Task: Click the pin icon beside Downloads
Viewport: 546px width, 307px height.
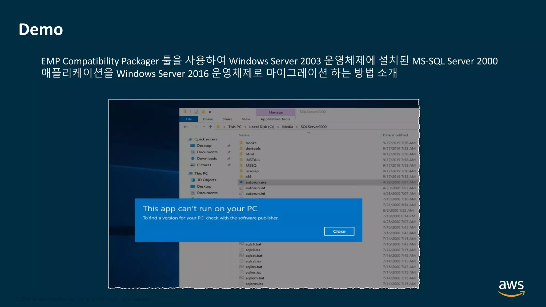Action: 229,158
